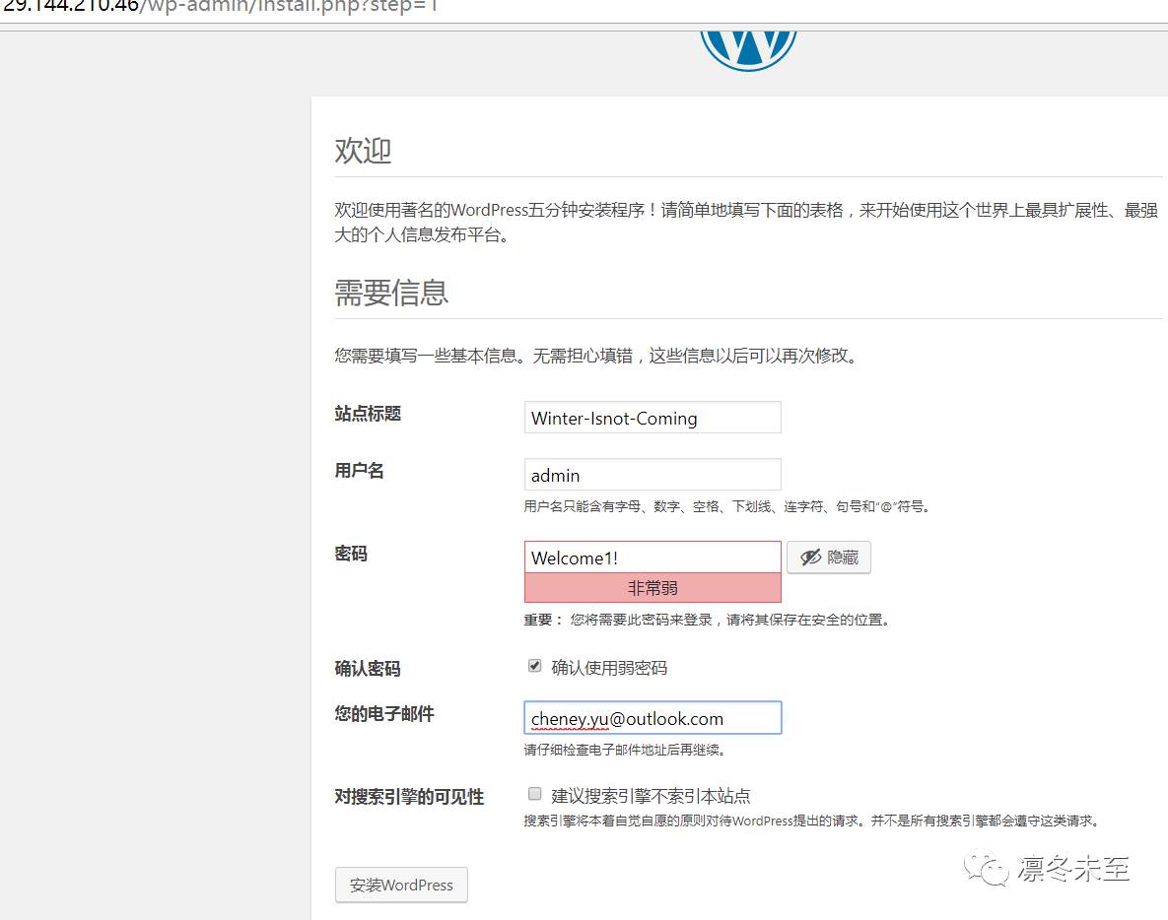Click the 非常弱 password strength indicator
The image size is (1168, 920).
[x=653, y=588]
